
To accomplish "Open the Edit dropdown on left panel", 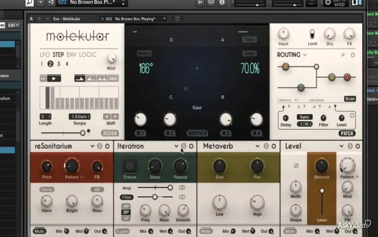I will tap(13, 25).
